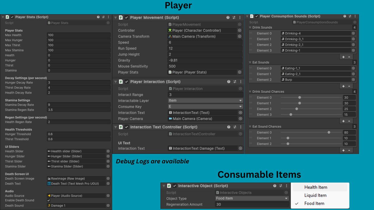This screenshot has width=374, height=210.
Task: Open Interactable Layer dropdown
Action: click(205, 100)
